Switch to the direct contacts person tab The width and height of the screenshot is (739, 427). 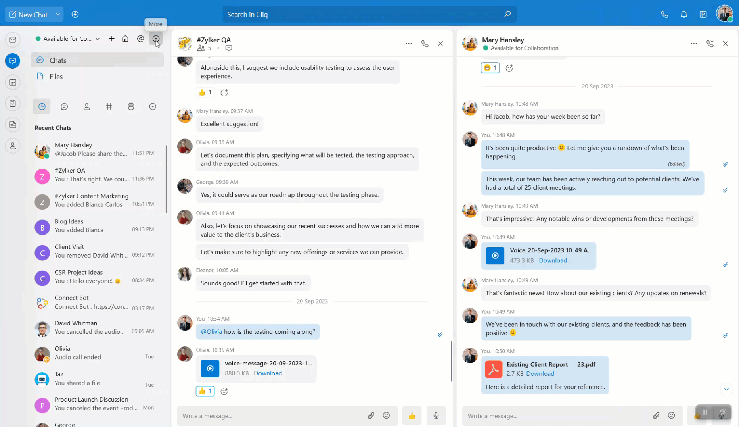86,106
